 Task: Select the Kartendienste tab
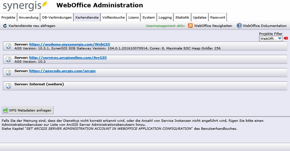87,17
